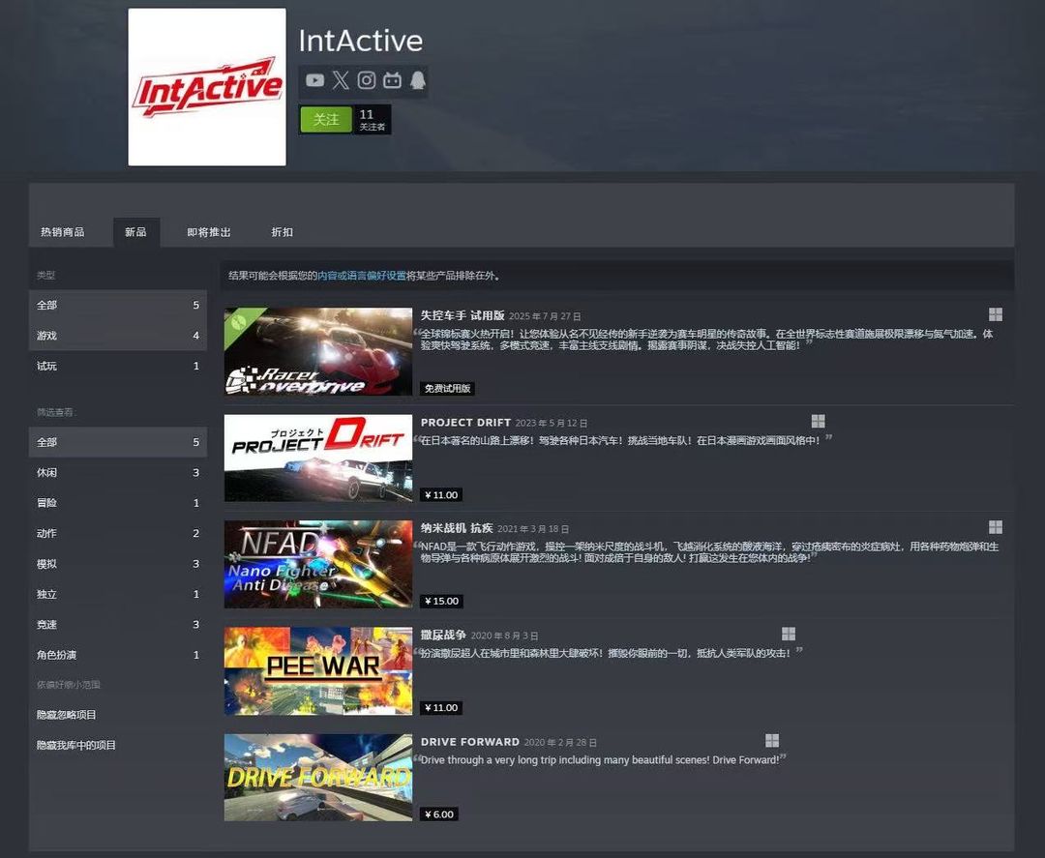This screenshot has width=1045, height=858.
Task: Click the IntActive developer name heading
Action: click(361, 41)
